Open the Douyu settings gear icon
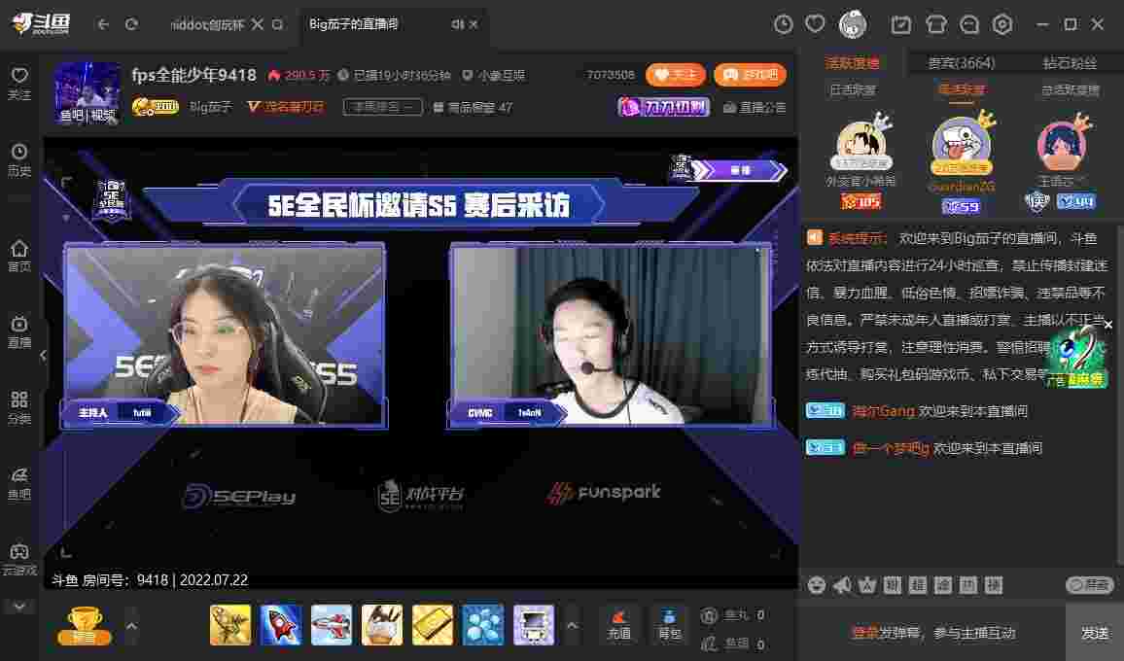The width and height of the screenshot is (1124, 661). pos(1001,24)
